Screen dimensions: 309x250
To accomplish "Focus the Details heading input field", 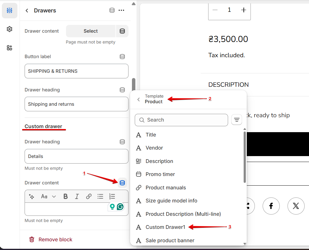I will coord(77,156).
